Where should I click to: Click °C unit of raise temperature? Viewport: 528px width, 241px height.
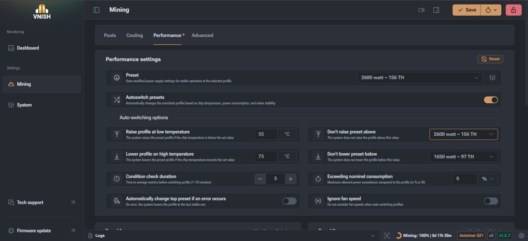(x=287, y=134)
